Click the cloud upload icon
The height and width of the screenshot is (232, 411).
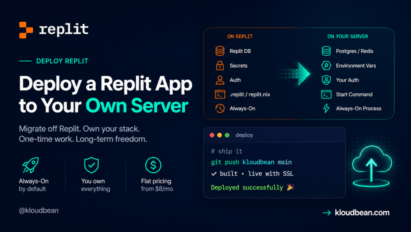(371, 166)
